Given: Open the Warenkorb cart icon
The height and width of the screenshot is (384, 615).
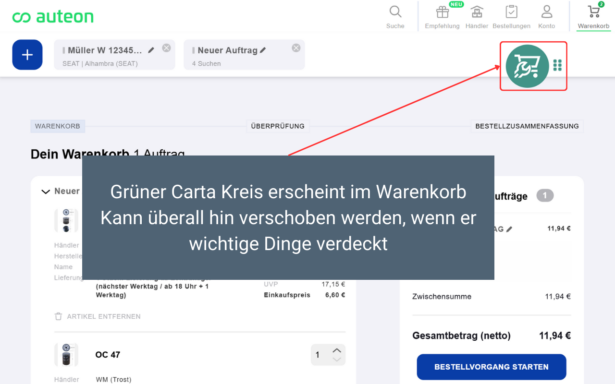Looking at the screenshot, I should coord(593,12).
